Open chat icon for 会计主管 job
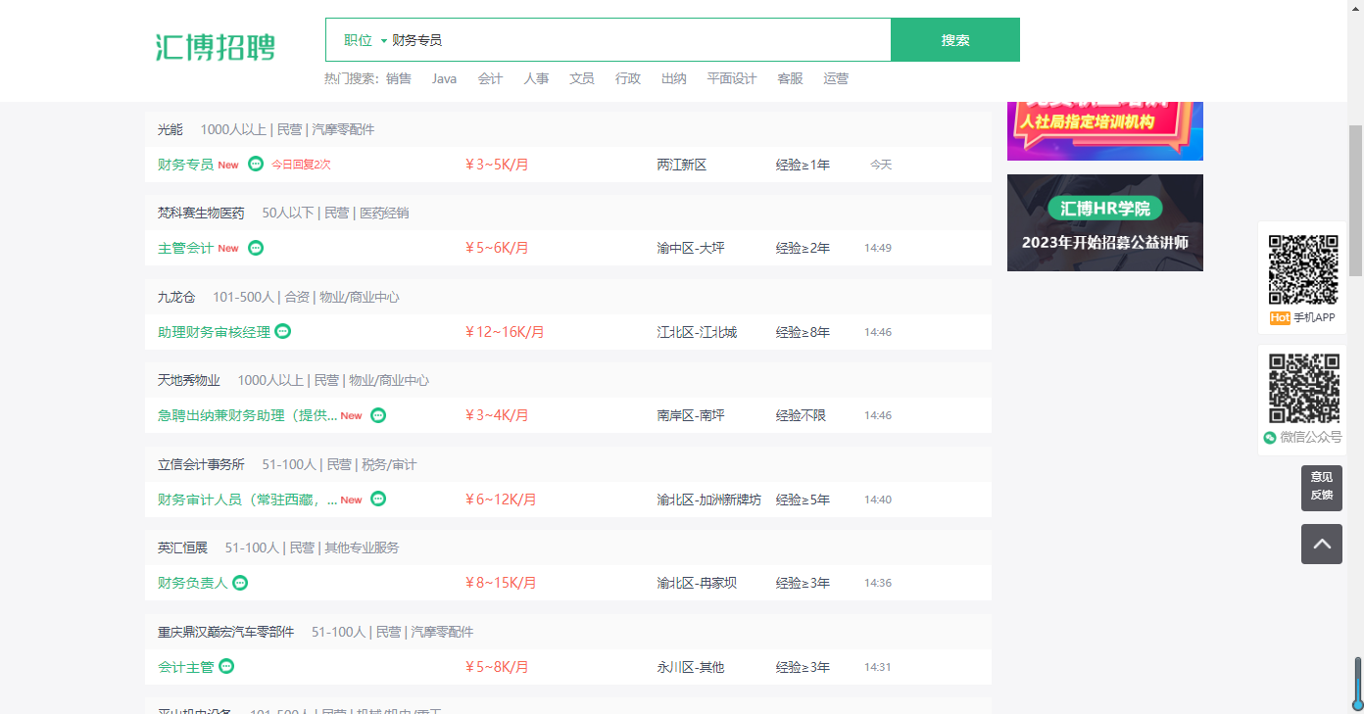 coord(226,666)
